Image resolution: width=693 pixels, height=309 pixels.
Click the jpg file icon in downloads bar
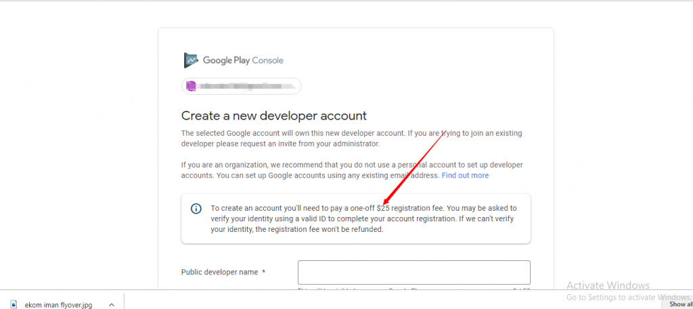[14, 304]
